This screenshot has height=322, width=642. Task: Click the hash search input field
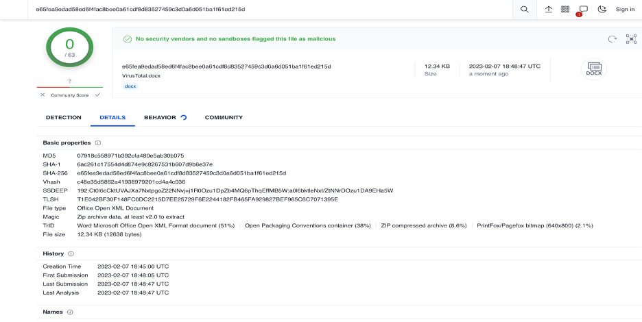coord(270,10)
